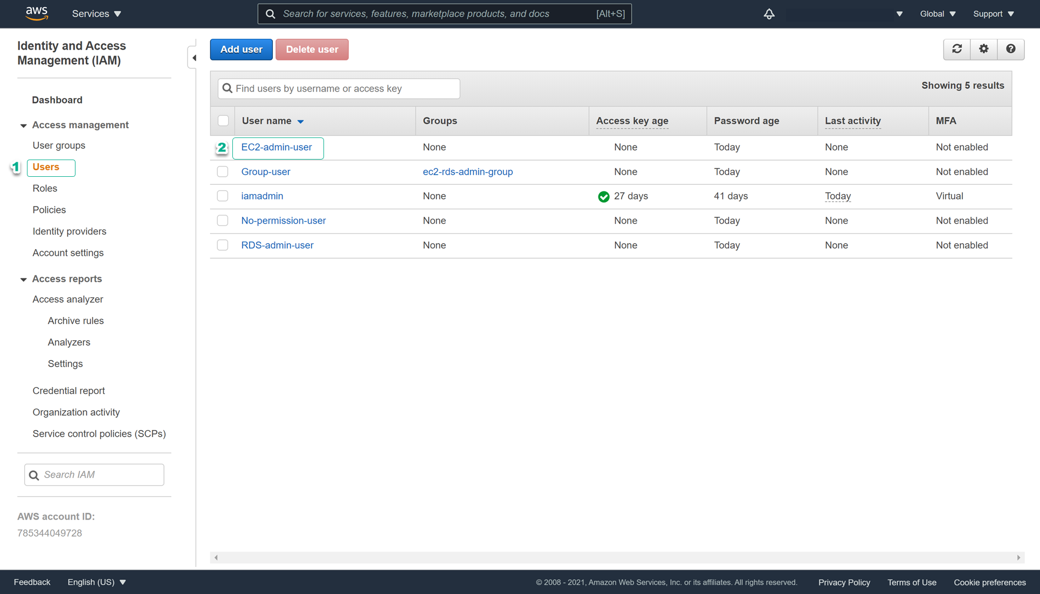Click the search icon in Find users field
The width and height of the screenshot is (1040, 594).
(x=227, y=88)
